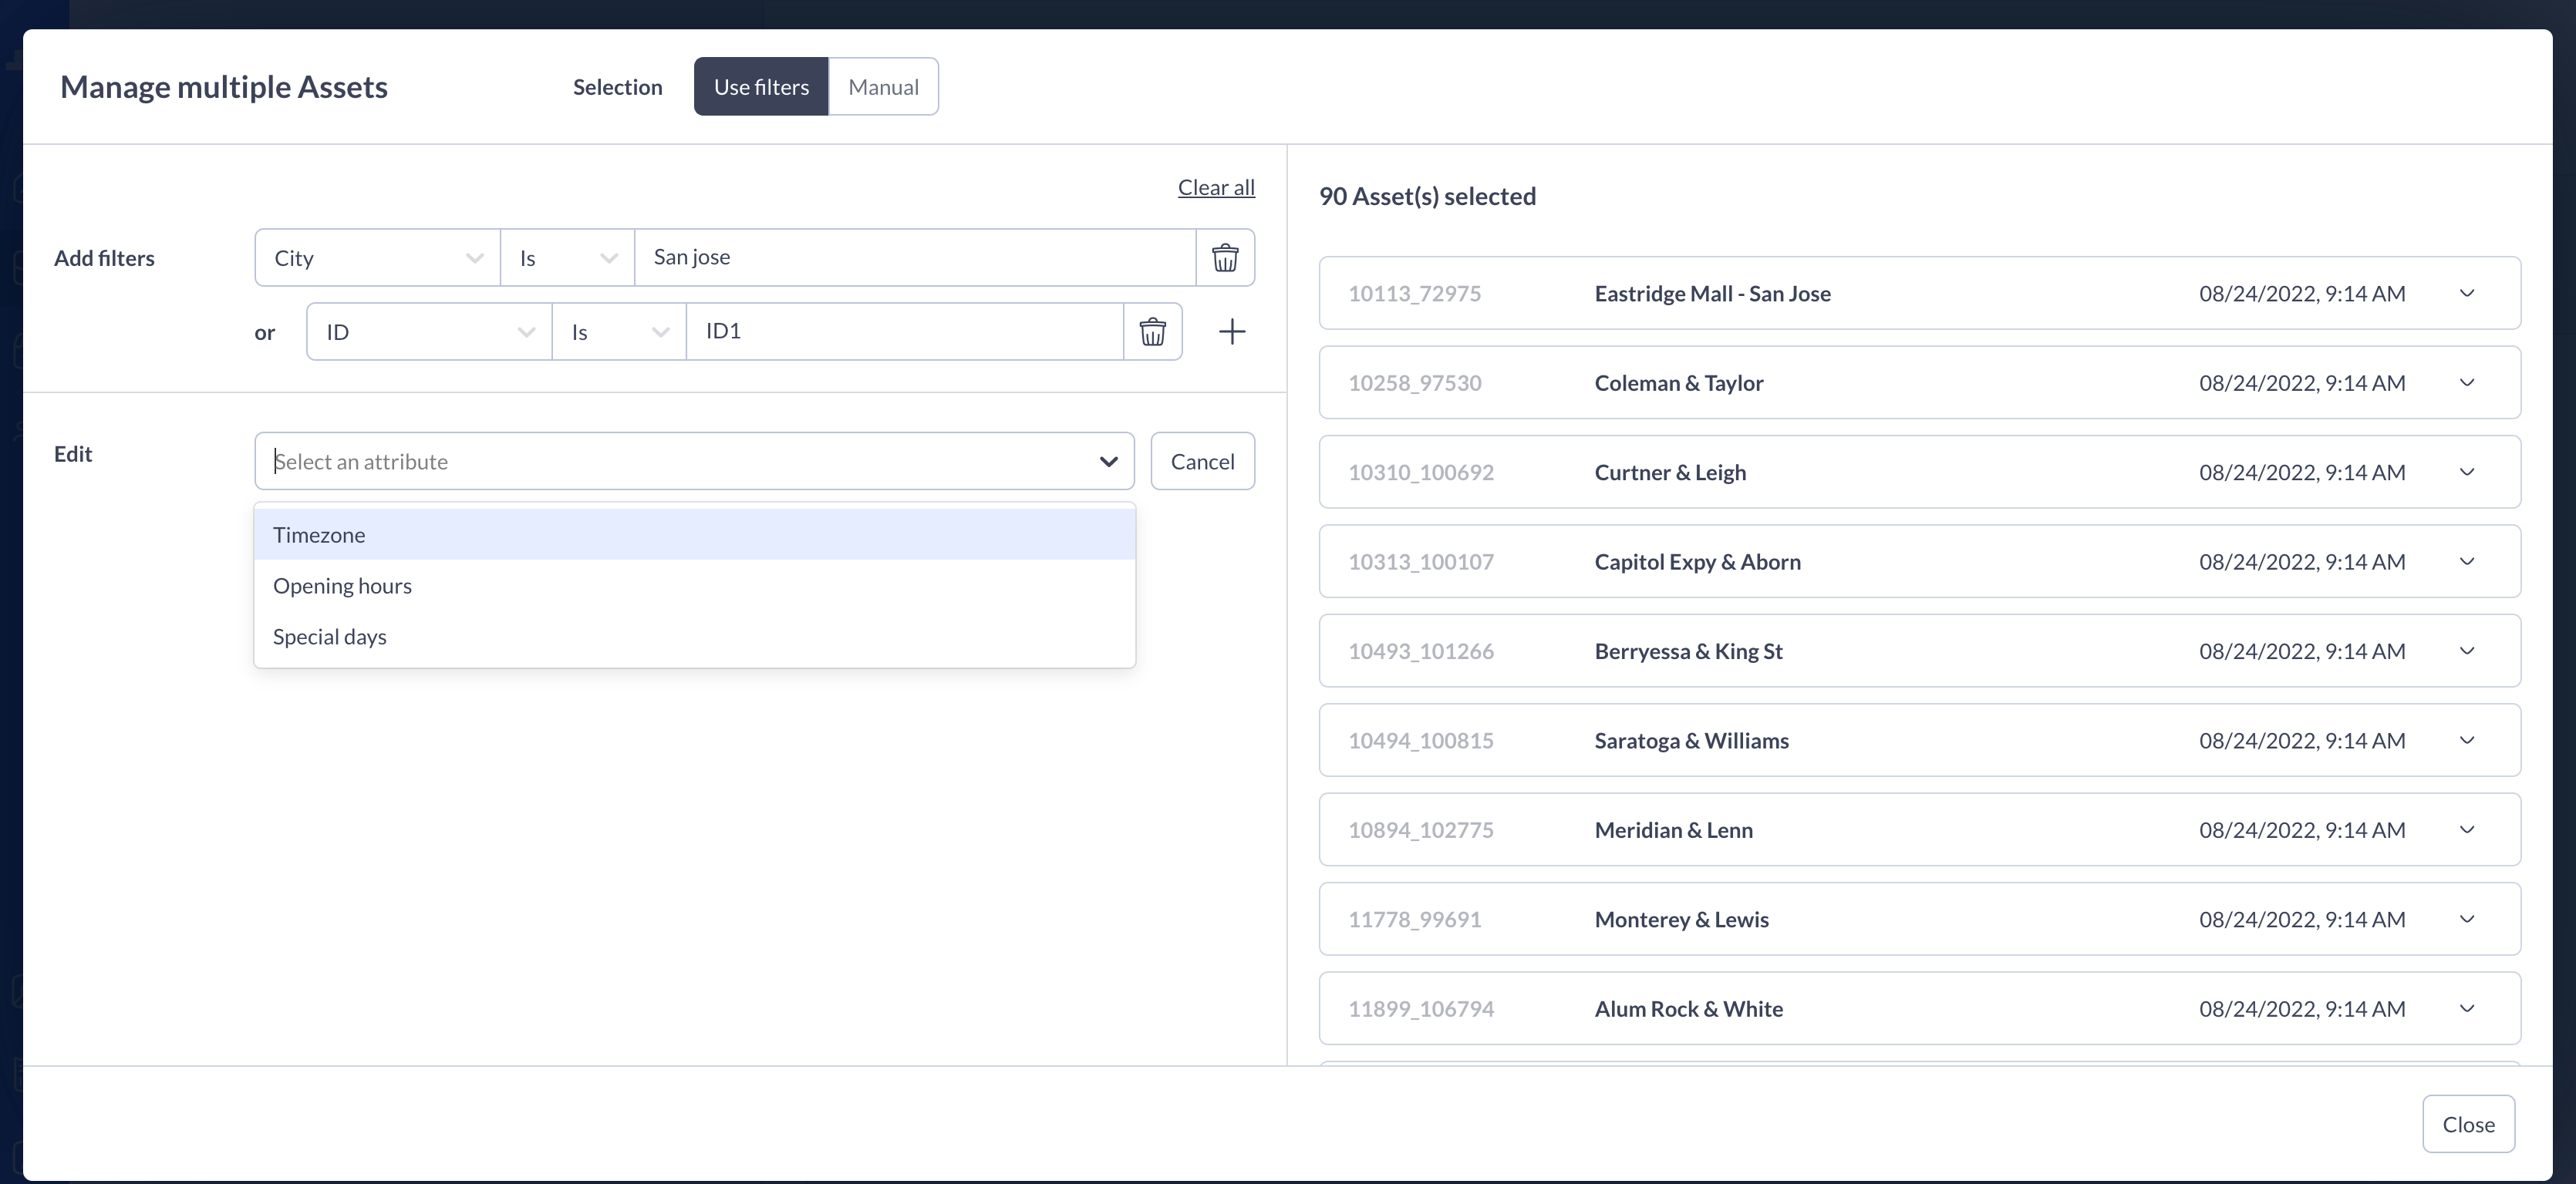The width and height of the screenshot is (2576, 1184).
Task: Click the Clear all link
Action: pyautogui.click(x=1215, y=187)
